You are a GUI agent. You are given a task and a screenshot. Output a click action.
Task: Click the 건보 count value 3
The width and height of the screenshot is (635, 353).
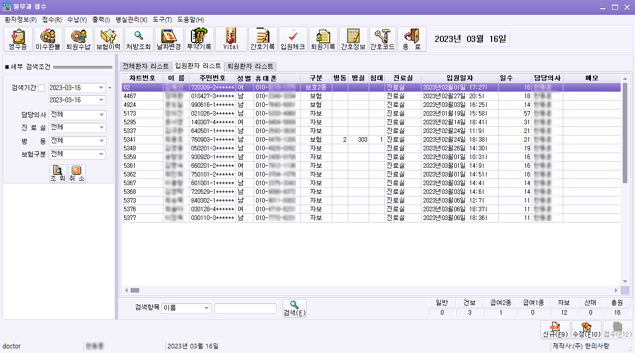coord(469,313)
